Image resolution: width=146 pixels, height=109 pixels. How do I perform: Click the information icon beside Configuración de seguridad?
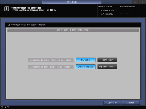(6, 9)
